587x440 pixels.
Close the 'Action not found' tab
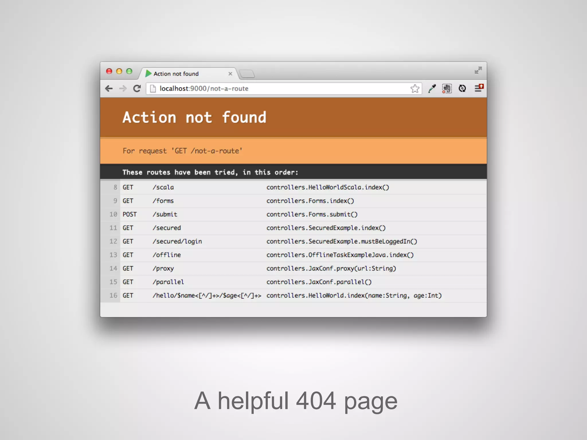click(230, 74)
